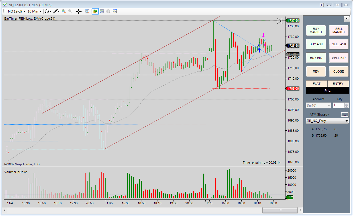Click the scroll-to-latest-bar arrow icon
Image resolution: width=353 pixels, height=216 pixels.
(x=280, y=21)
